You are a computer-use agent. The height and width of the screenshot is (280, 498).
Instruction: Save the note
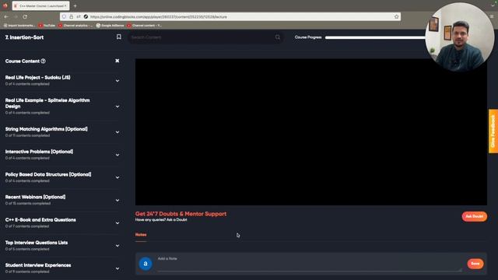click(x=475, y=264)
